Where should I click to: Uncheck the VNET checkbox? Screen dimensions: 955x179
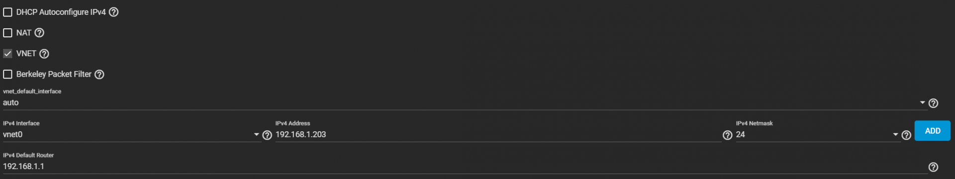[x=7, y=54]
